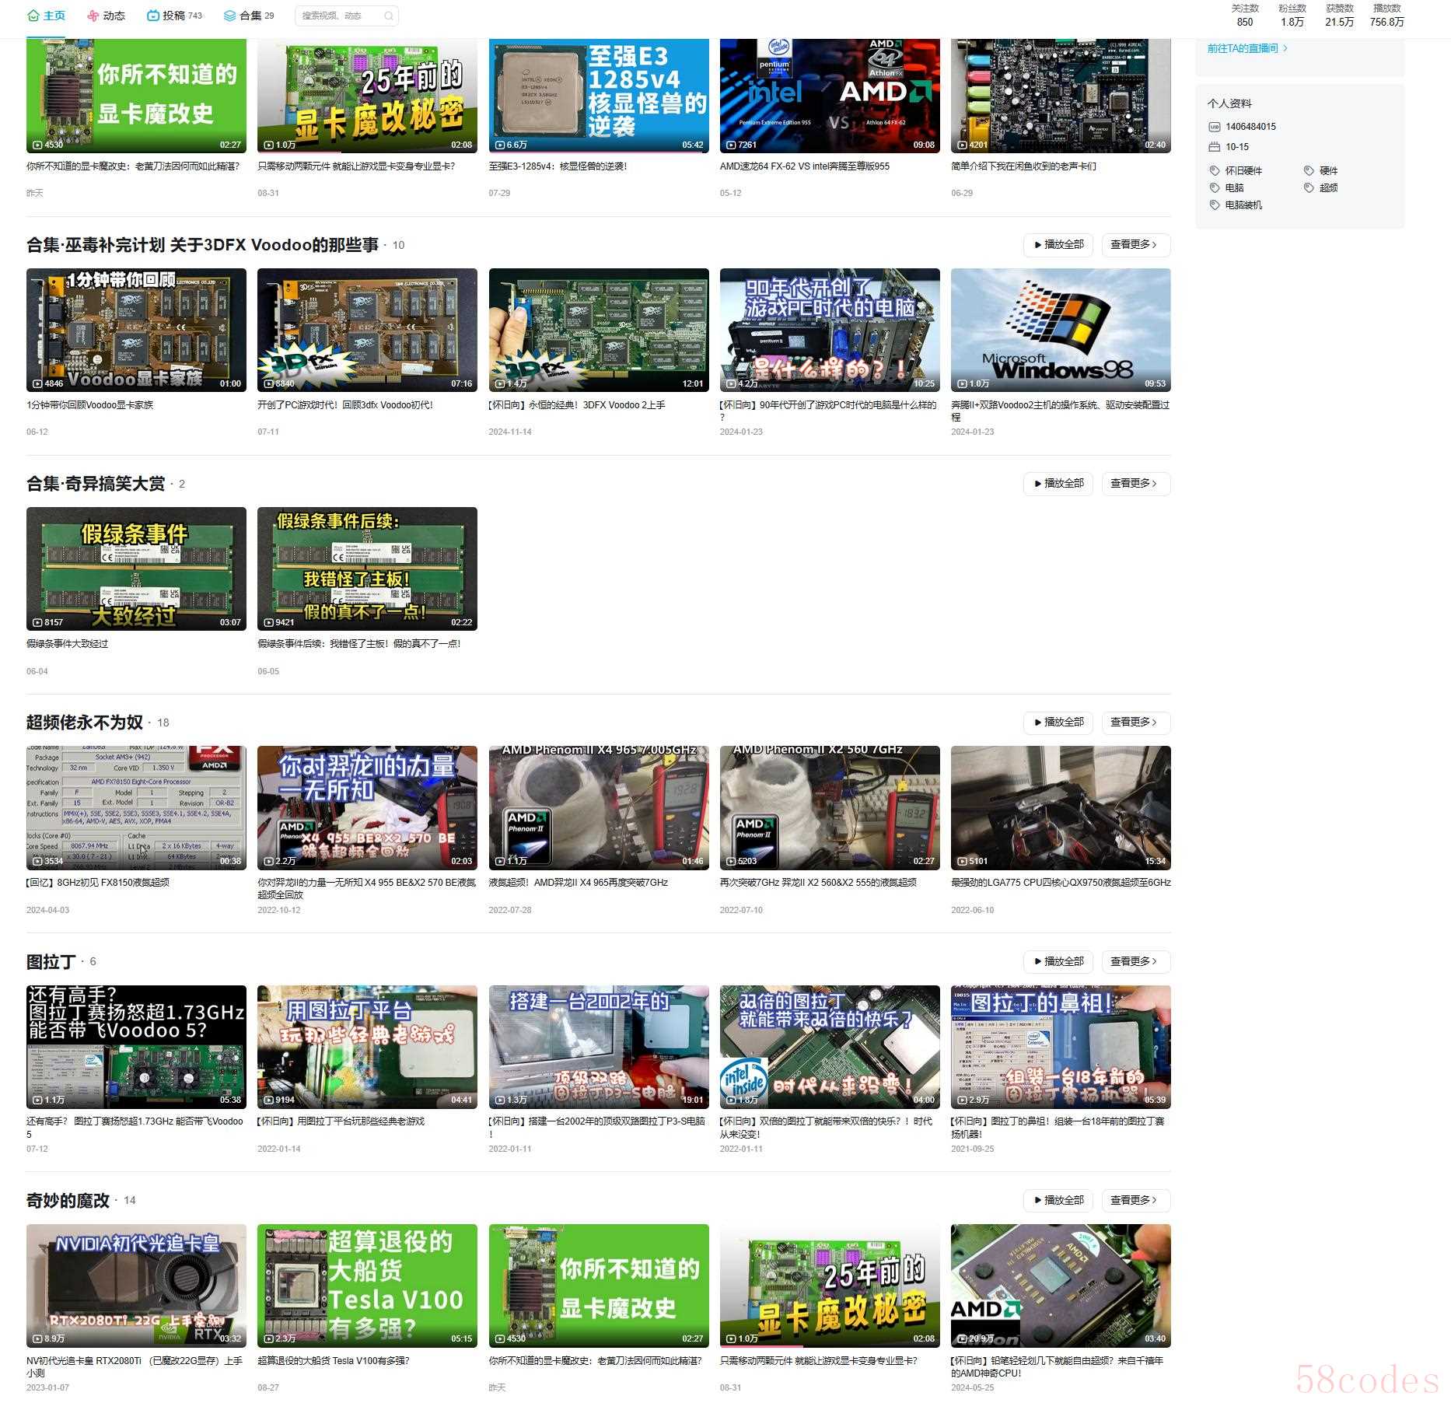Click the 投稿 video icon
Image resolution: width=1451 pixels, height=1403 pixels.
[152, 16]
